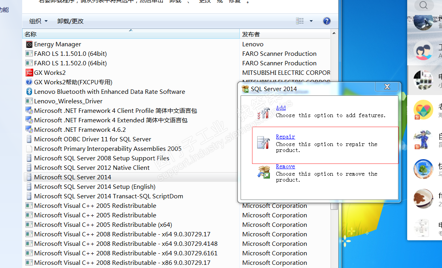
Task: Select FARO LS 1.1.502.0 (64bit) entry
Action: point(70,63)
